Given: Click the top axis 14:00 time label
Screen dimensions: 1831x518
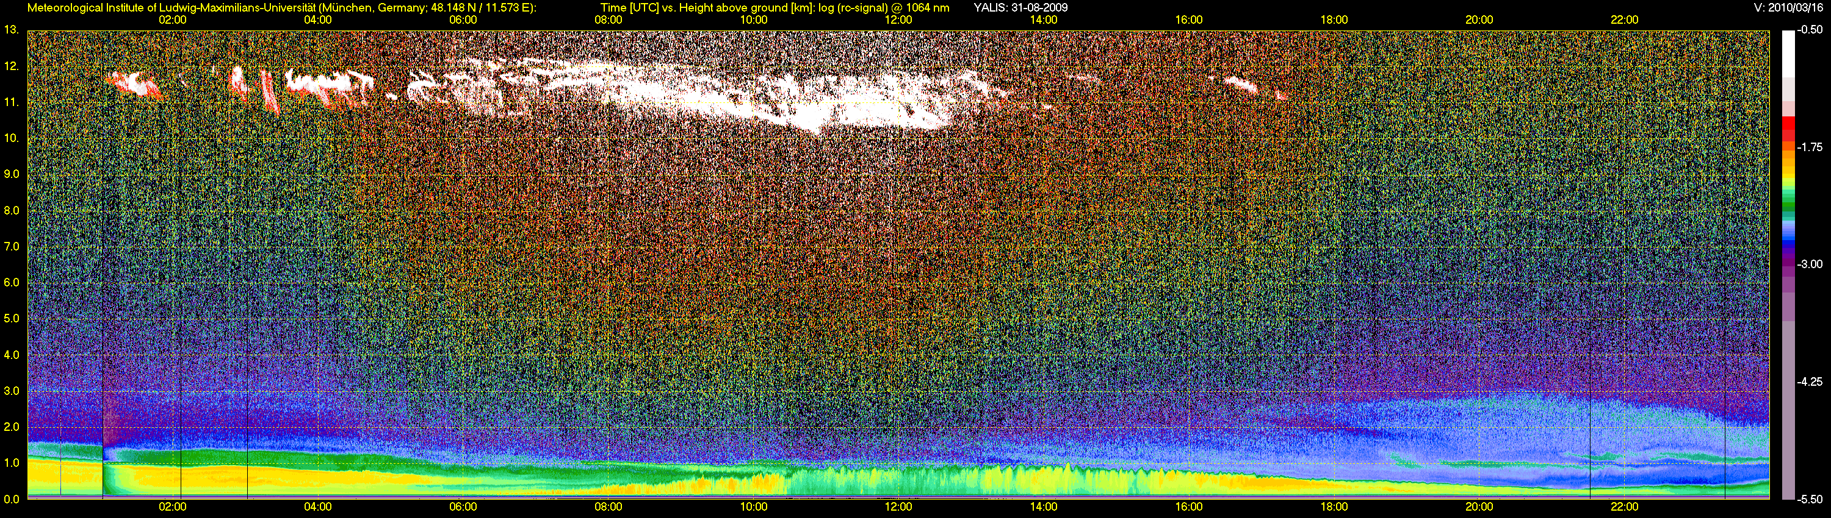Looking at the screenshot, I should tap(1044, 20).
